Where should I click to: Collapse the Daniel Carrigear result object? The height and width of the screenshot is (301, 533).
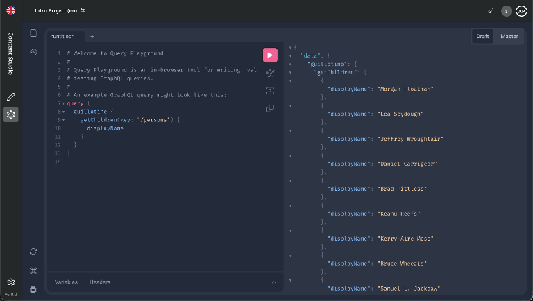tap(290, 155)
